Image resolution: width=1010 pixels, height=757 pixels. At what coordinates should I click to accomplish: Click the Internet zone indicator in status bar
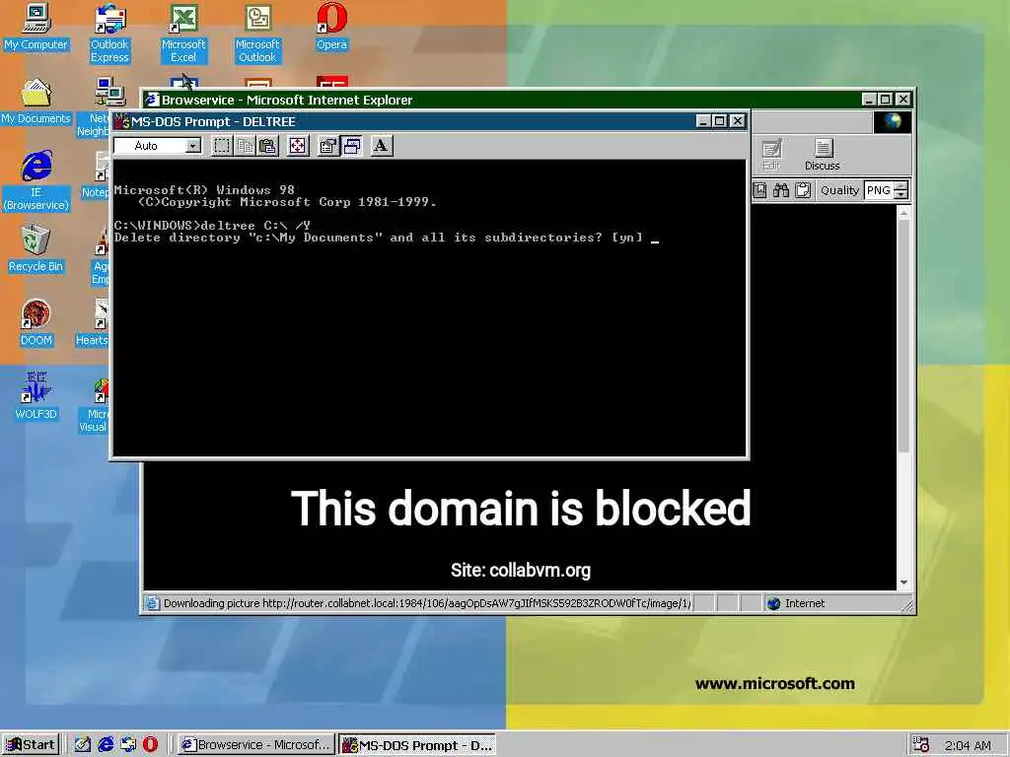797,603
